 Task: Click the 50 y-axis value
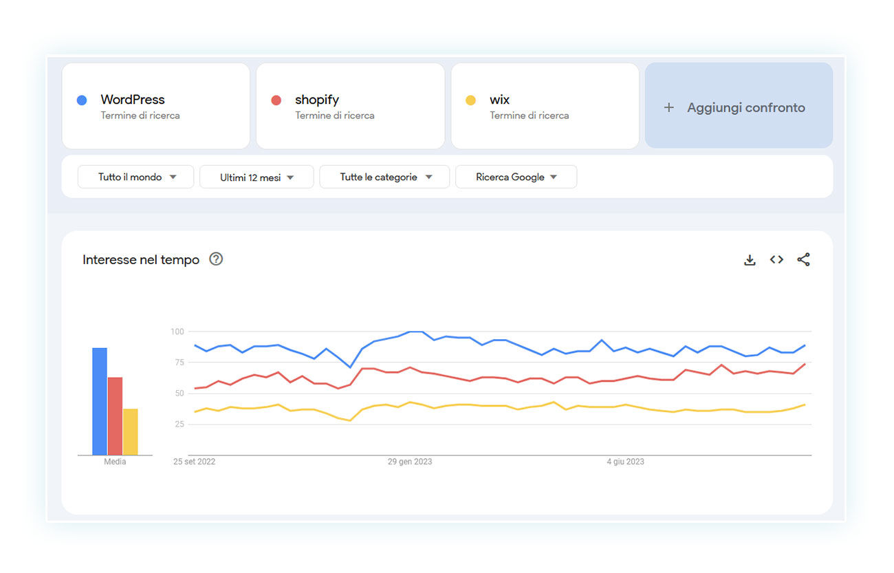pyautogui.click(x=179, y=393)
